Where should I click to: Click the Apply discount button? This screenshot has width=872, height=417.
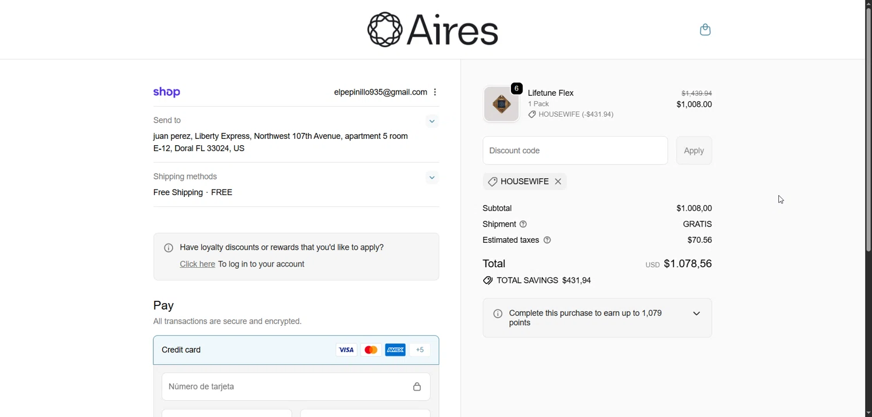[x=694, y=150]
